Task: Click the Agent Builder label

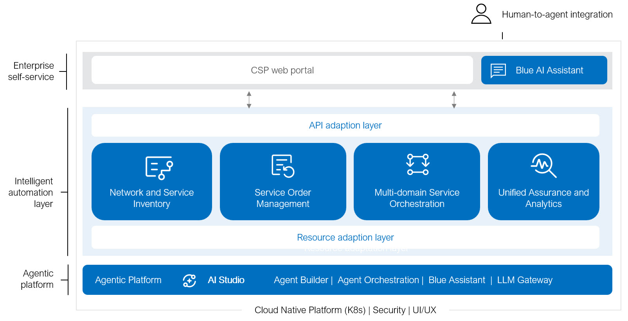Action: (301, 280)
